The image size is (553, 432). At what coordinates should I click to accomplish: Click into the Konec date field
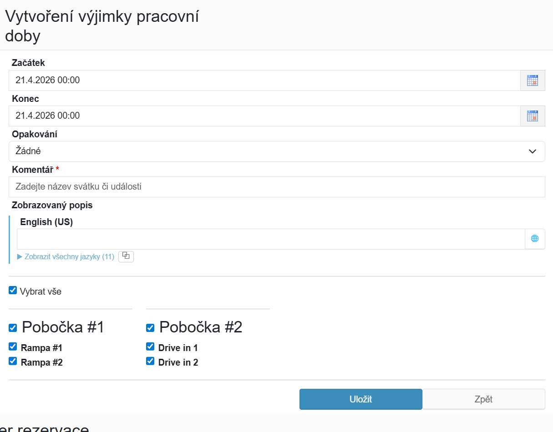(264, 116)
